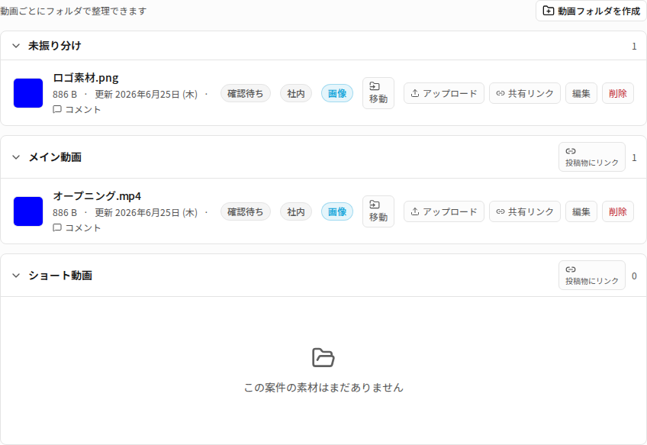Click 社内 tag on オープニング.mp4
This screenshot has width=647, height=445.
296,211
